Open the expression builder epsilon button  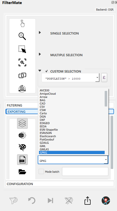[x=104, y=78]
